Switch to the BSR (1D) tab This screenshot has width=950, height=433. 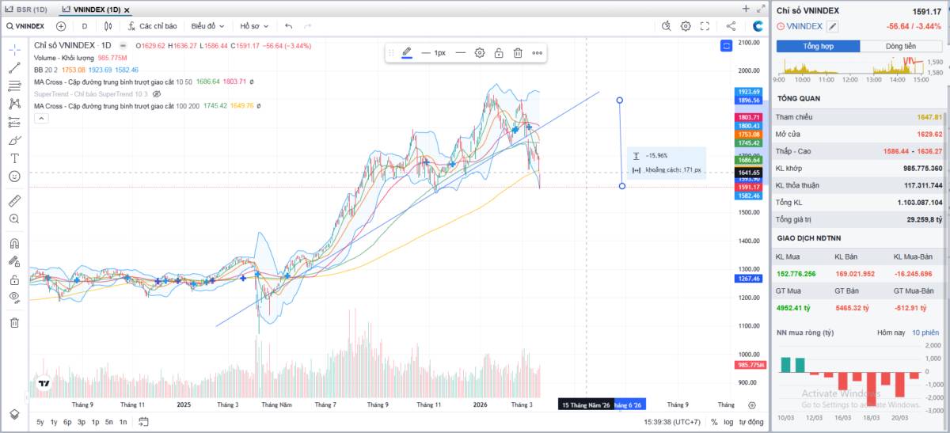click(x=27, y=9)
